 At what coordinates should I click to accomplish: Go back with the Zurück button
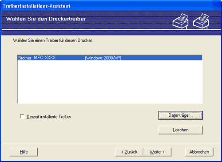tap(129, 152)
